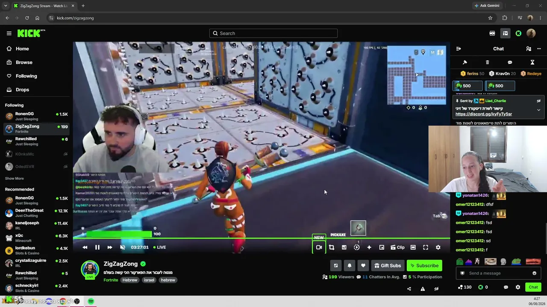Toggle theater mode
The height and width of the screenshot is (307, 547).
(413, 247)
